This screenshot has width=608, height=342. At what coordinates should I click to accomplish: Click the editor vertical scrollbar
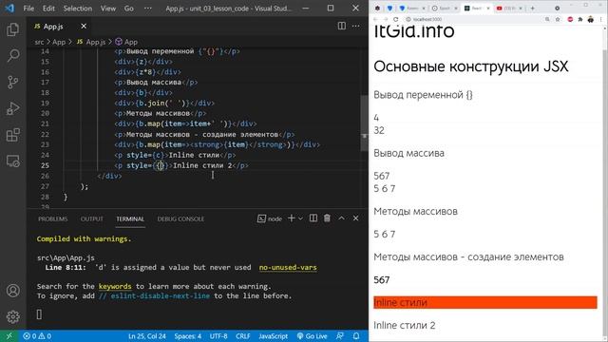pyautogui.click(x=364, y=123)
